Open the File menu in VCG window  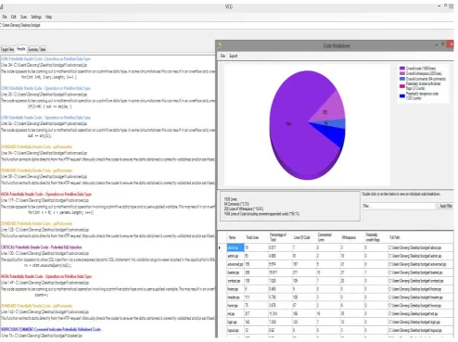(5, 17)
